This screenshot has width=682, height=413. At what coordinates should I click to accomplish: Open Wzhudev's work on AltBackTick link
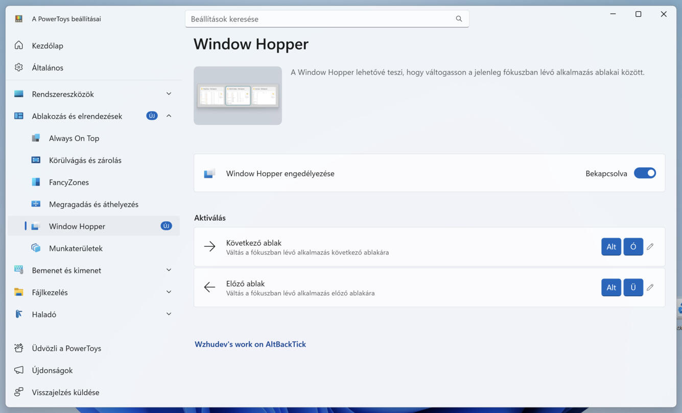click(x=250, y=344)
